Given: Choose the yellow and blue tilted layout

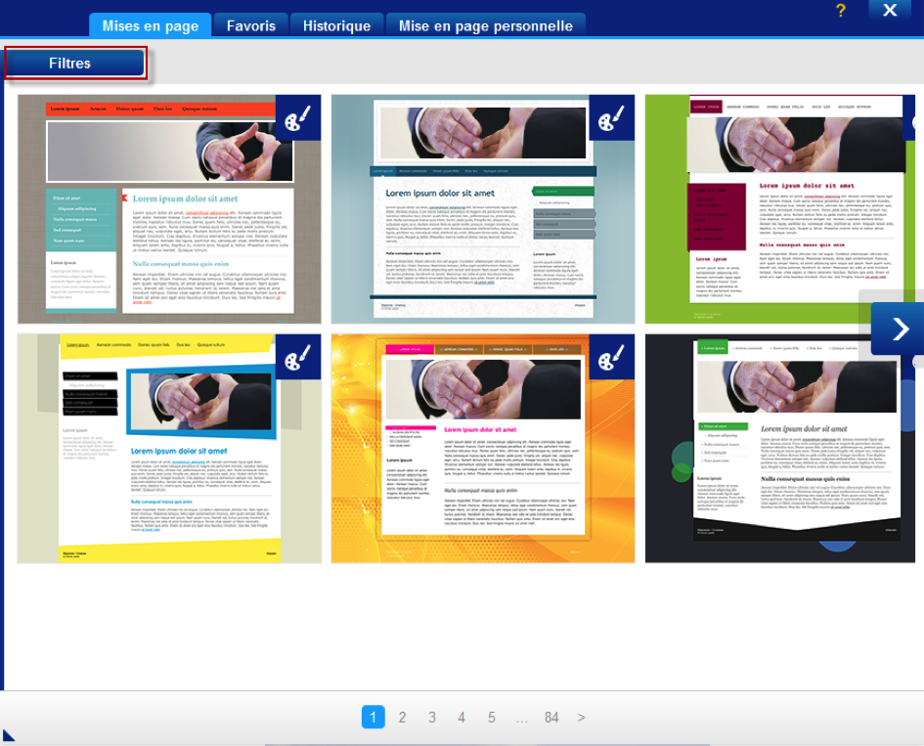Looking at the screenshot, I should [x=169, y=449].
